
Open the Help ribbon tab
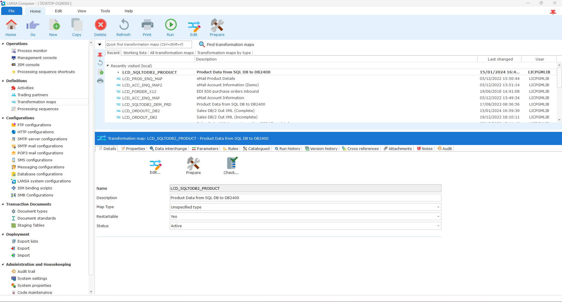129,11
